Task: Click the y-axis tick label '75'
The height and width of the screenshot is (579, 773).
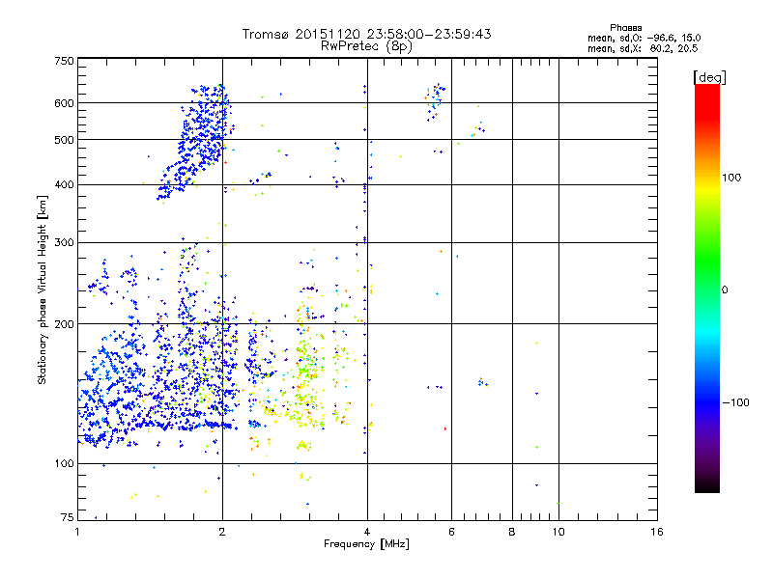Action: coord(68,517)
